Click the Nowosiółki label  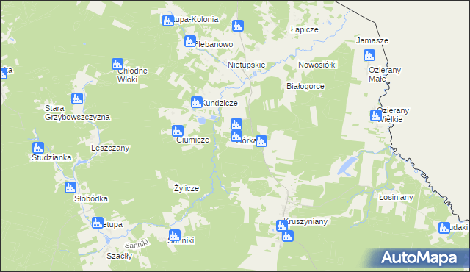(317, 65)
